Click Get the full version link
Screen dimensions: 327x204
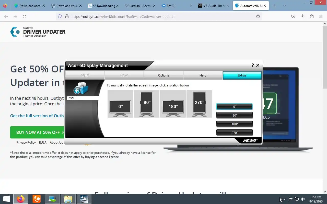pos(37,116)
